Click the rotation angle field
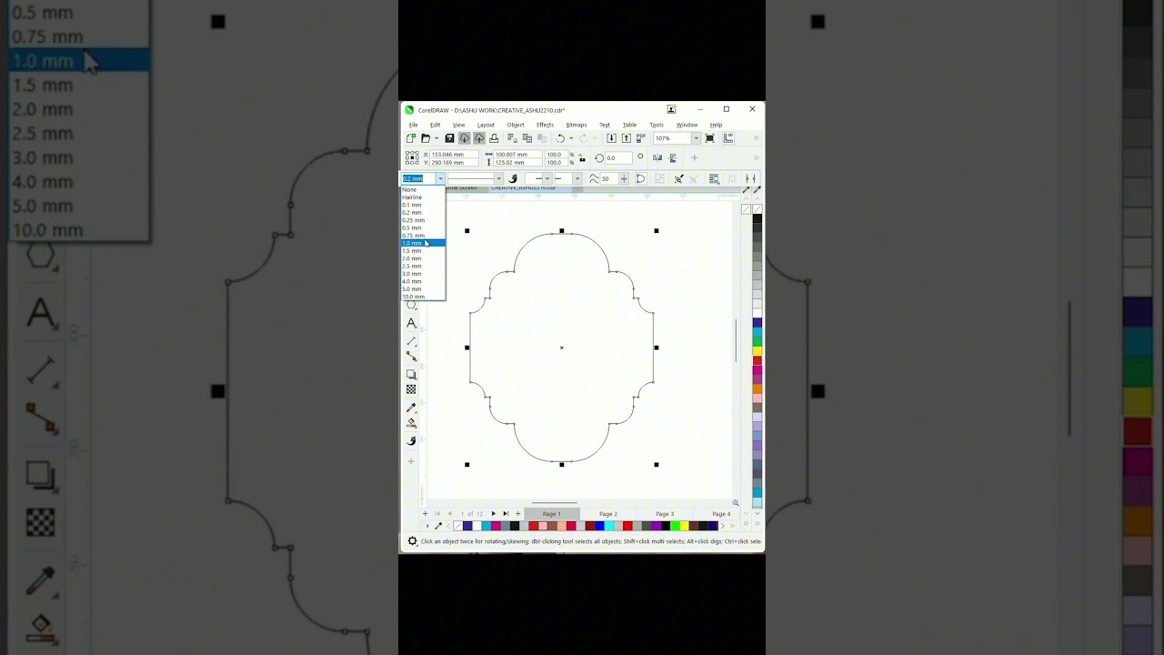Screen dimensions: 1164x655 (x=618, y=157)
